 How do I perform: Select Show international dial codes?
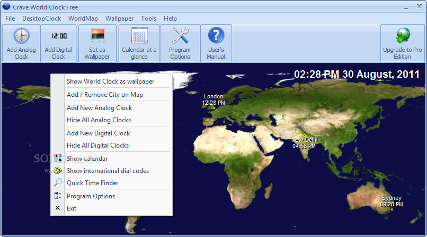coord(112,171)
